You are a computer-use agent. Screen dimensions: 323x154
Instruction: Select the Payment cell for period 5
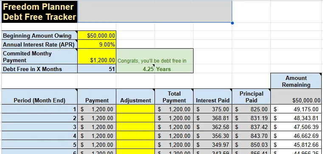[x=97, y=145]
